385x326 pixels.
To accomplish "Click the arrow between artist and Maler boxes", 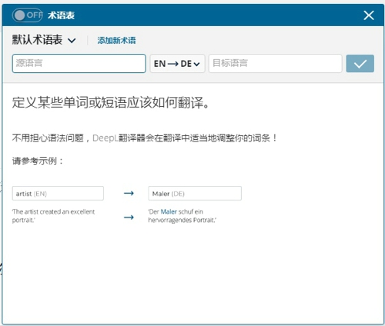I will click(129, 193).
